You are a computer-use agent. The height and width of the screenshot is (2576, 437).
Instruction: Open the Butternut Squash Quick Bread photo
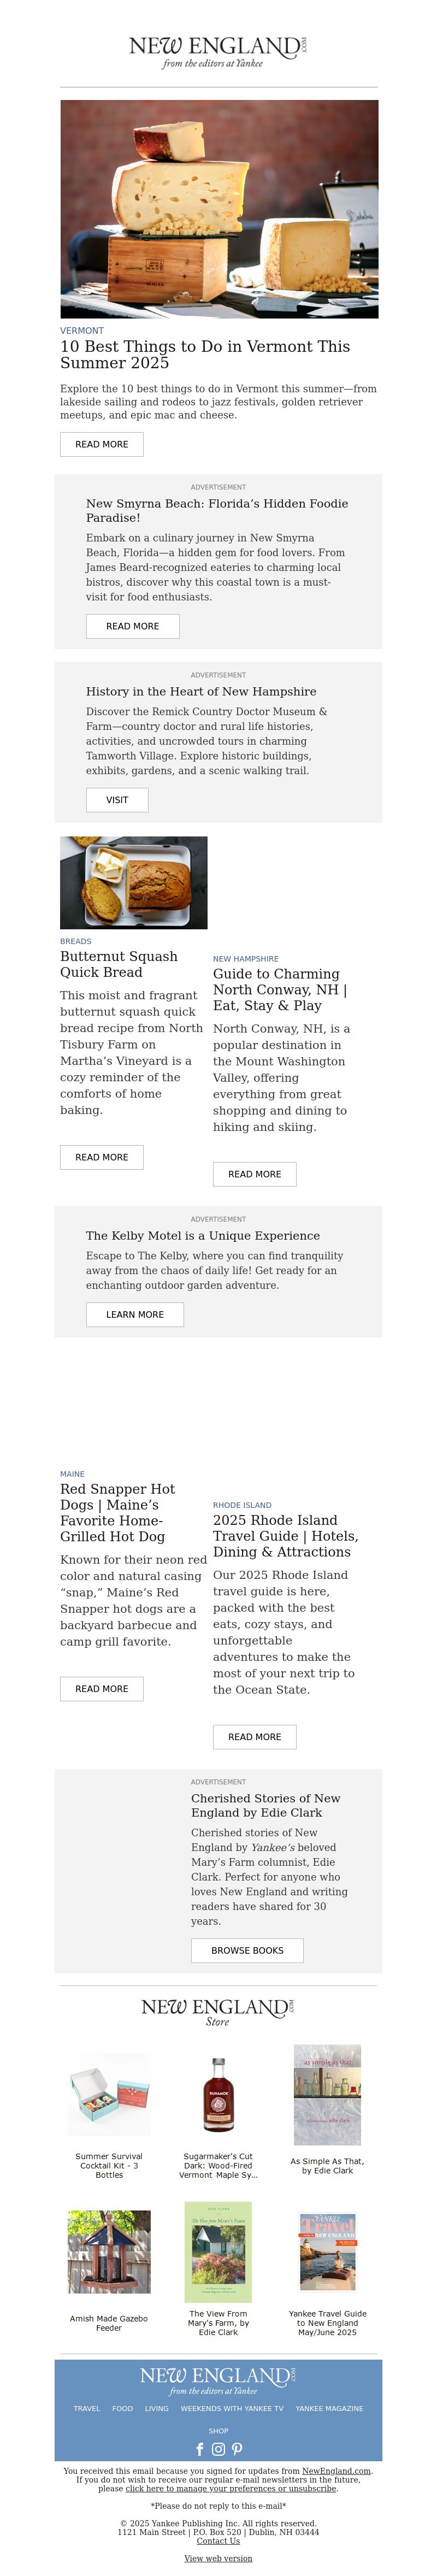pyautogui.click(x=134, y=882)
